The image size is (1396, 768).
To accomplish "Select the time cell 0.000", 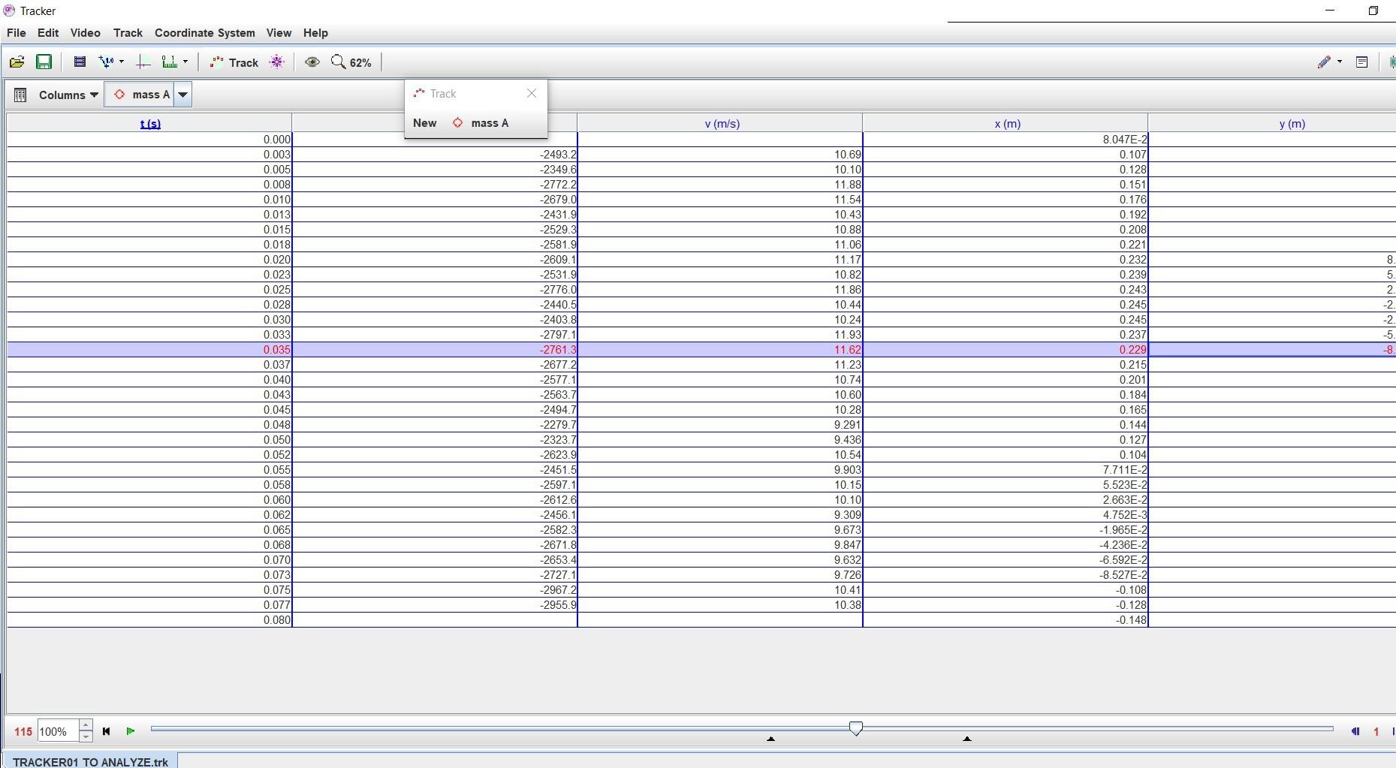I will (149, 140).
